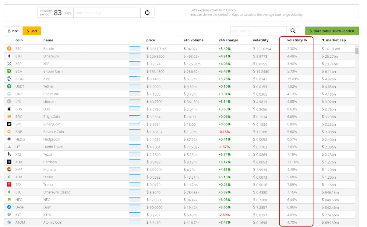Click the BinaryCoin row icon

tap(9, 124)
